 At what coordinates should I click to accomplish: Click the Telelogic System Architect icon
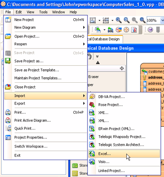pyautogui.click(x=92, y=145)
